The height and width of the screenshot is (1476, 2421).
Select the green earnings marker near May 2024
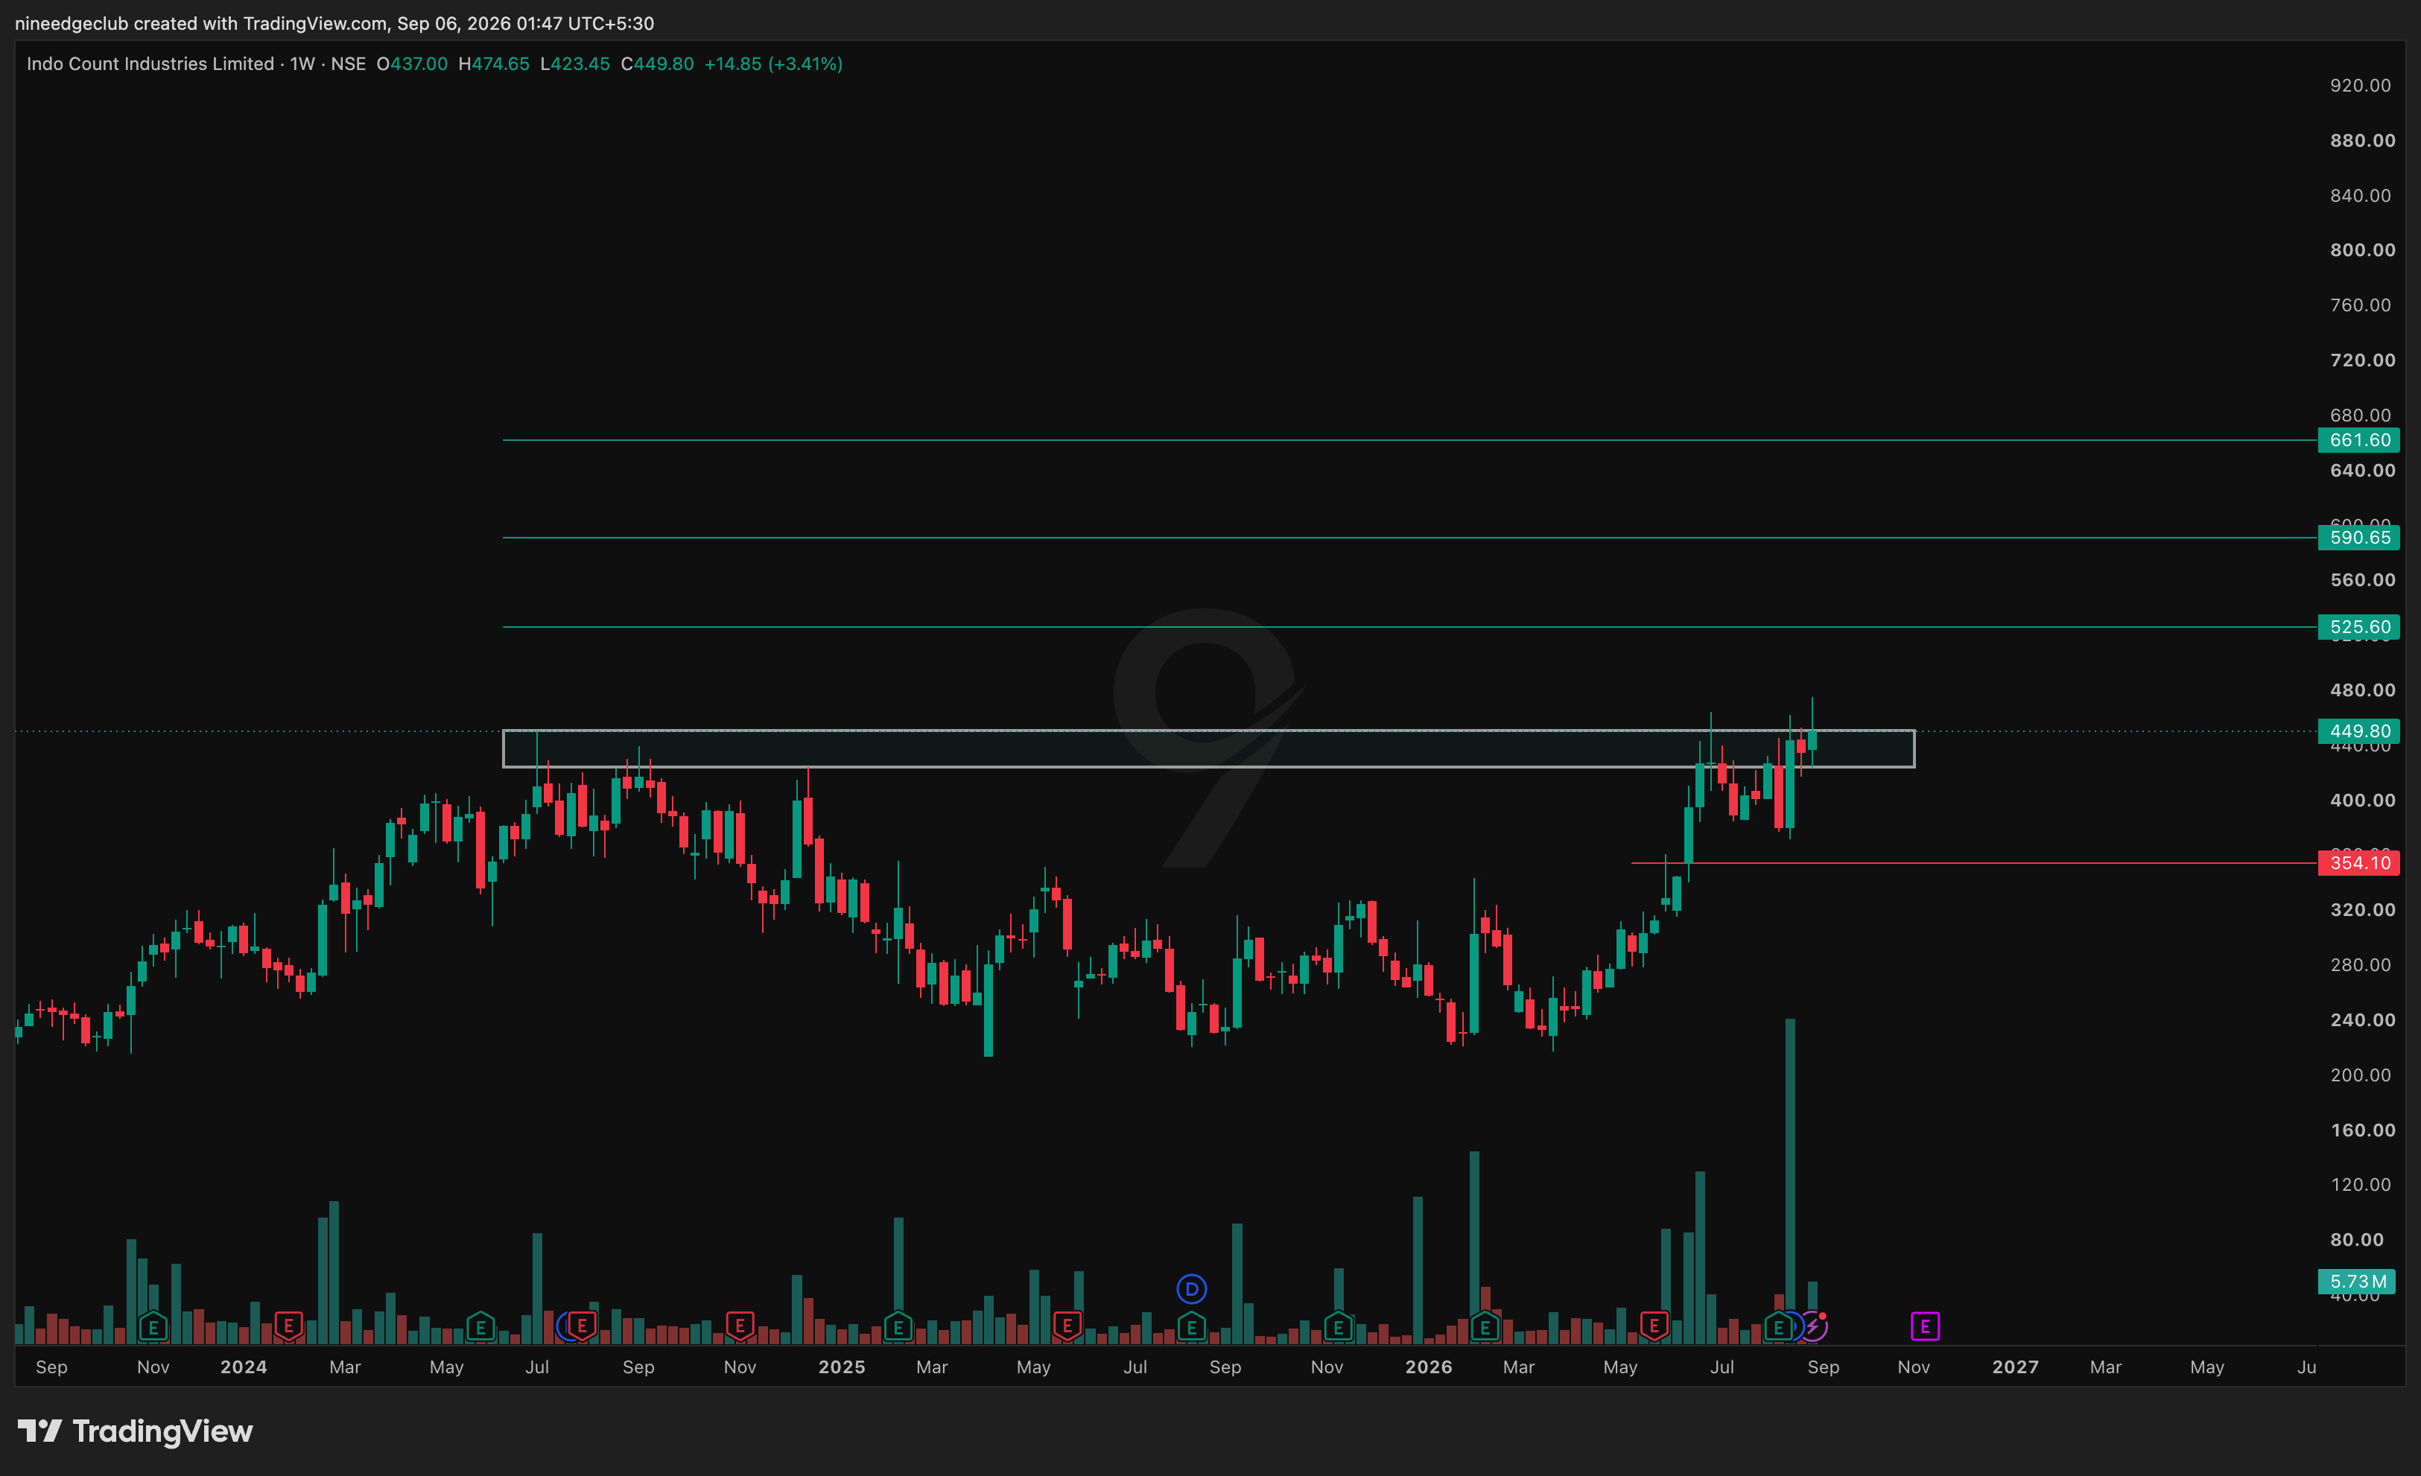coord(480,1327)
